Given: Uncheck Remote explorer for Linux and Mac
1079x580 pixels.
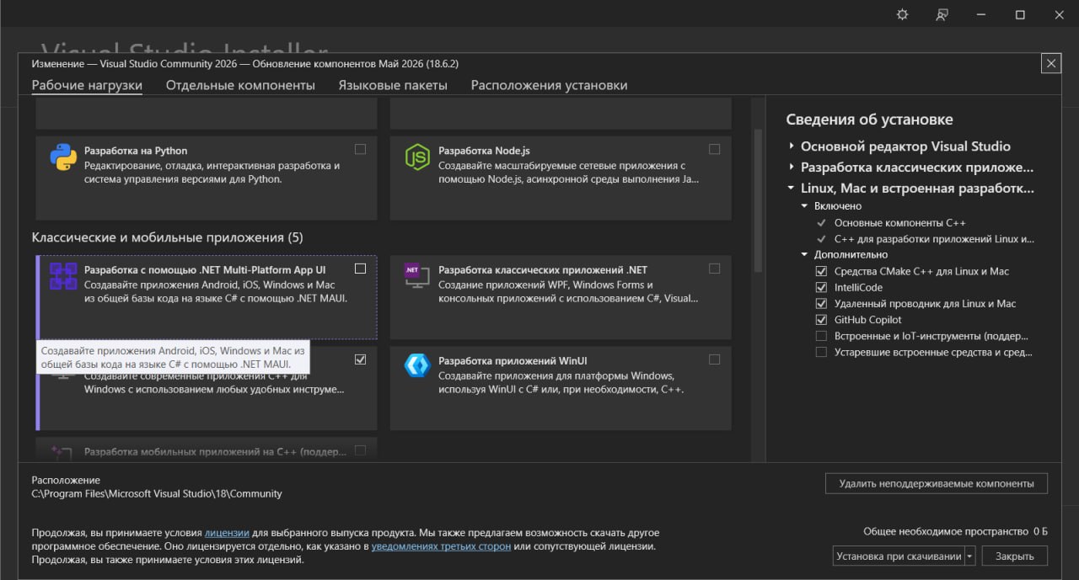Looking at the screenshot, I should (x=821, y=304).
